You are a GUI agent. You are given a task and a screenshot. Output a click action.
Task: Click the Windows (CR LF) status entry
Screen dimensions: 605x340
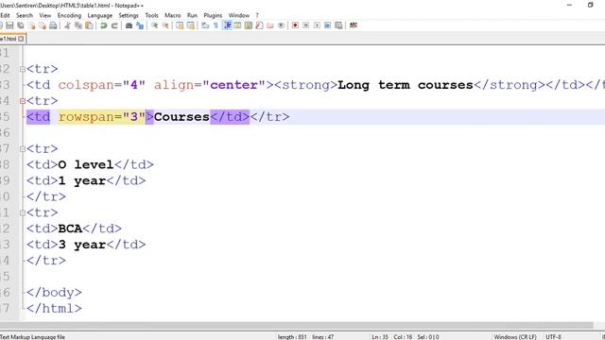tap(515, 337)
